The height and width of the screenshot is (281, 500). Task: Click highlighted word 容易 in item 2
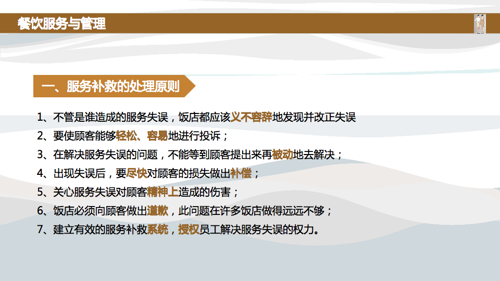157,136
